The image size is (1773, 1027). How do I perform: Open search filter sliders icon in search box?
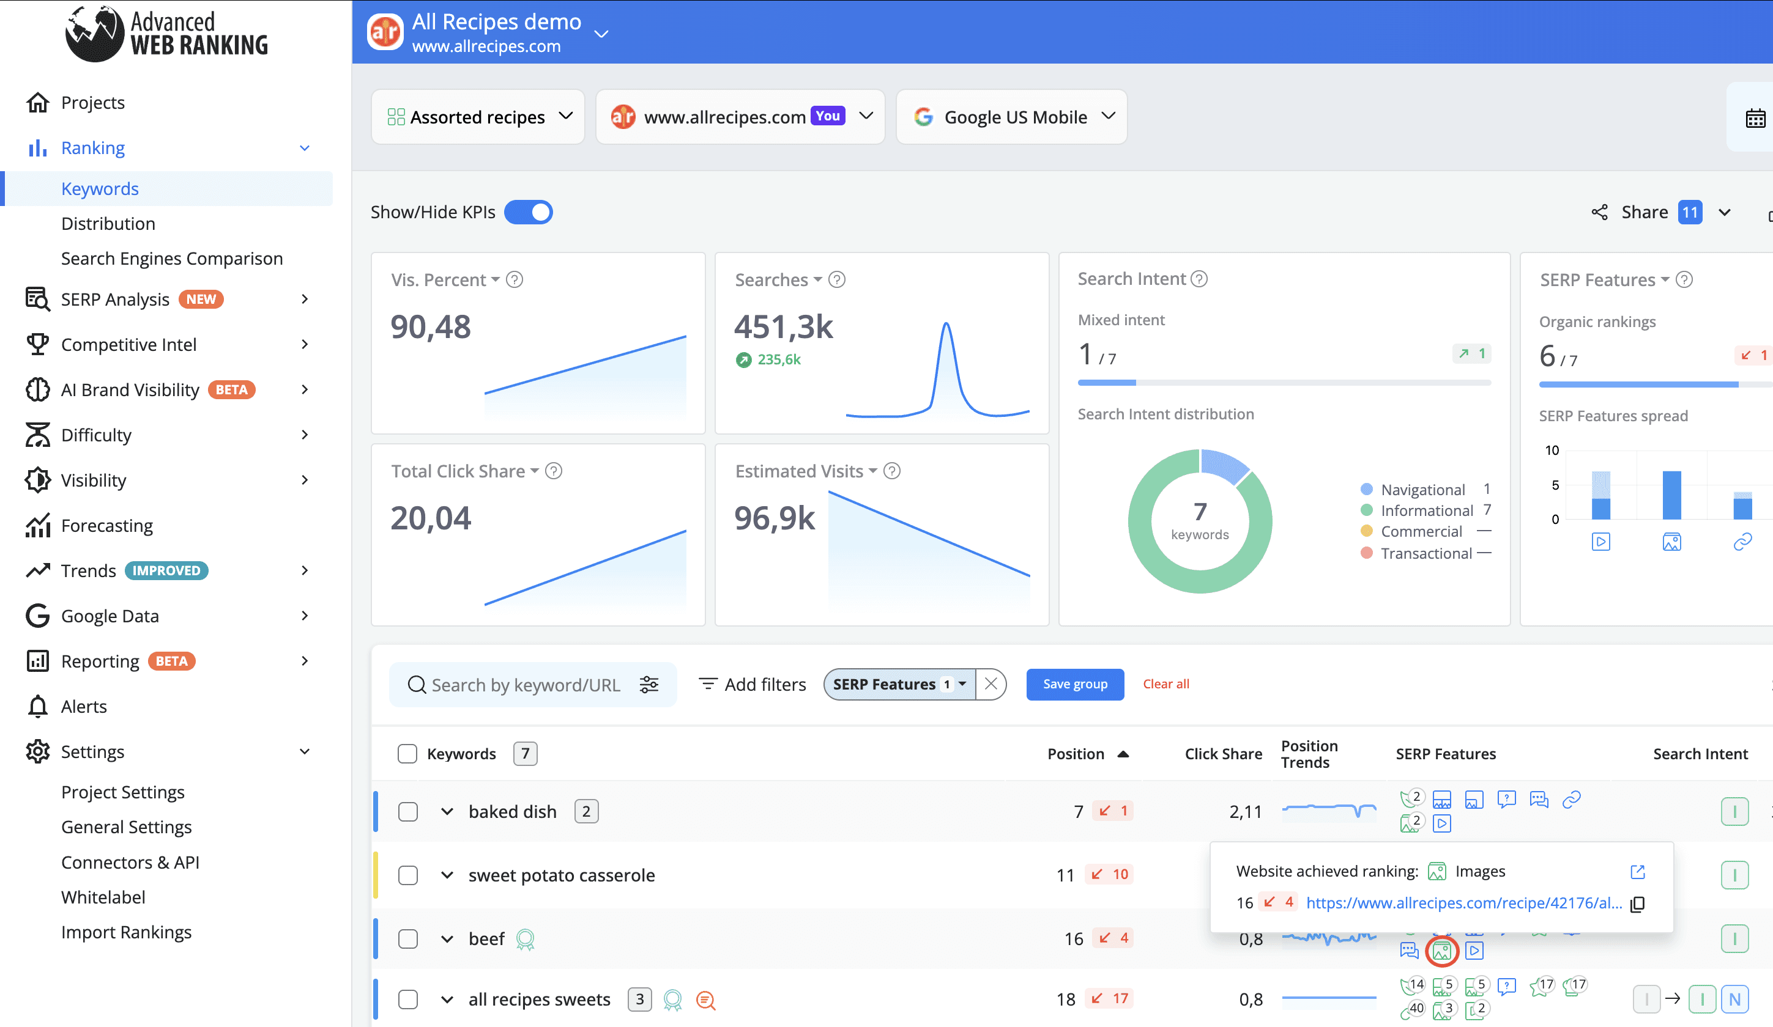(x=649, y=685)
